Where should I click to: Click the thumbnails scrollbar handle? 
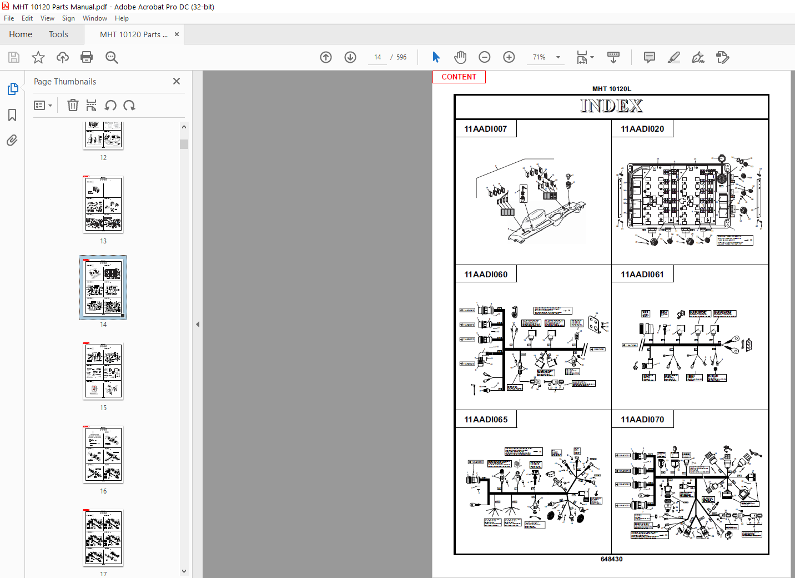click(x=184, y=144)
